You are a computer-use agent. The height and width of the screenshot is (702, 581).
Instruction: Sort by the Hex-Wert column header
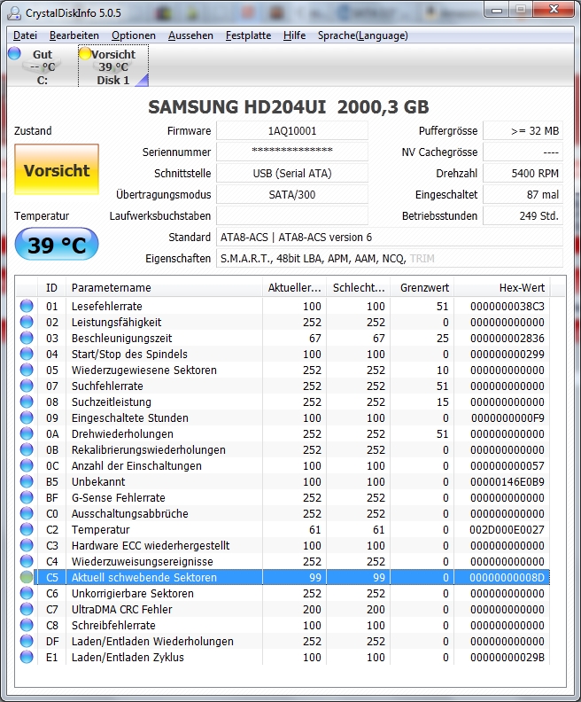click(502, 287)
